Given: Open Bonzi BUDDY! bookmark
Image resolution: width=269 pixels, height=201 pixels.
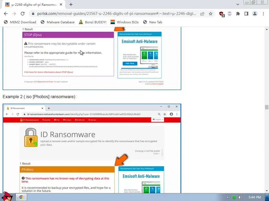Looking at the screenshot, I should (x=92, y=22).
